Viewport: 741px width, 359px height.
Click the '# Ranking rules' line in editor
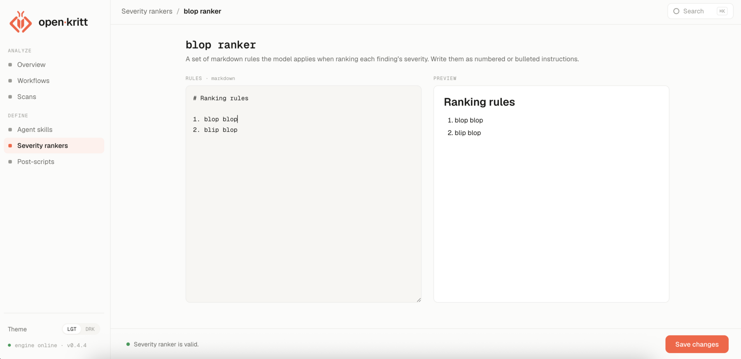[220, 98]
